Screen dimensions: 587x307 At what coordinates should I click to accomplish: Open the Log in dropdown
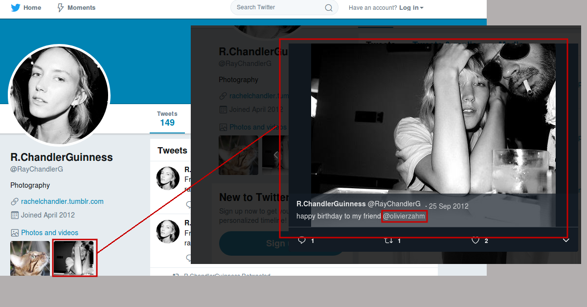point(411,8)
